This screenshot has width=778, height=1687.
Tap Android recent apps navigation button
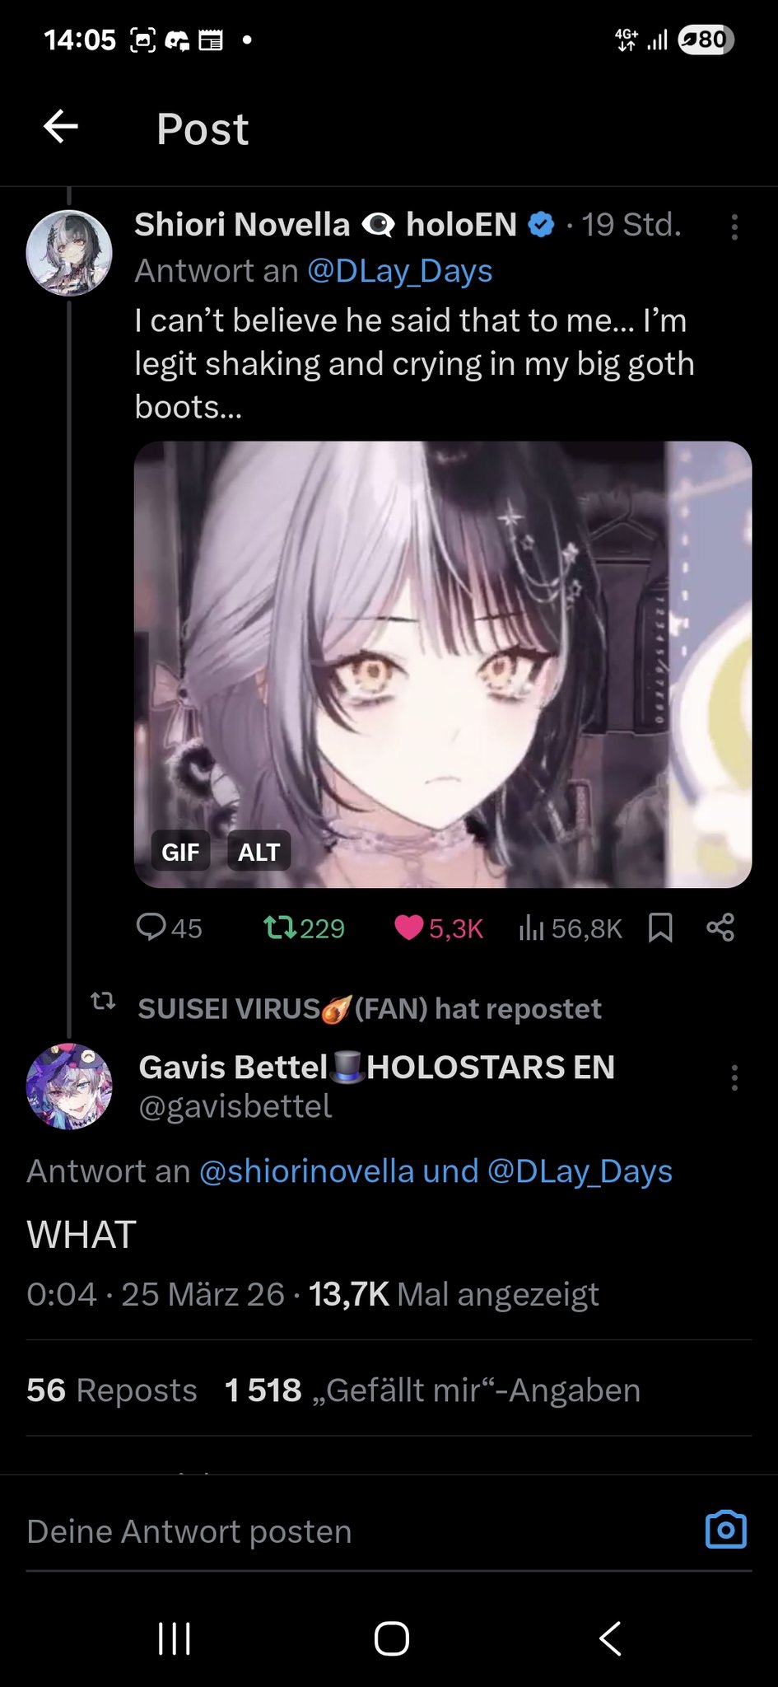pyautogui.click(x=175, y=1638)
